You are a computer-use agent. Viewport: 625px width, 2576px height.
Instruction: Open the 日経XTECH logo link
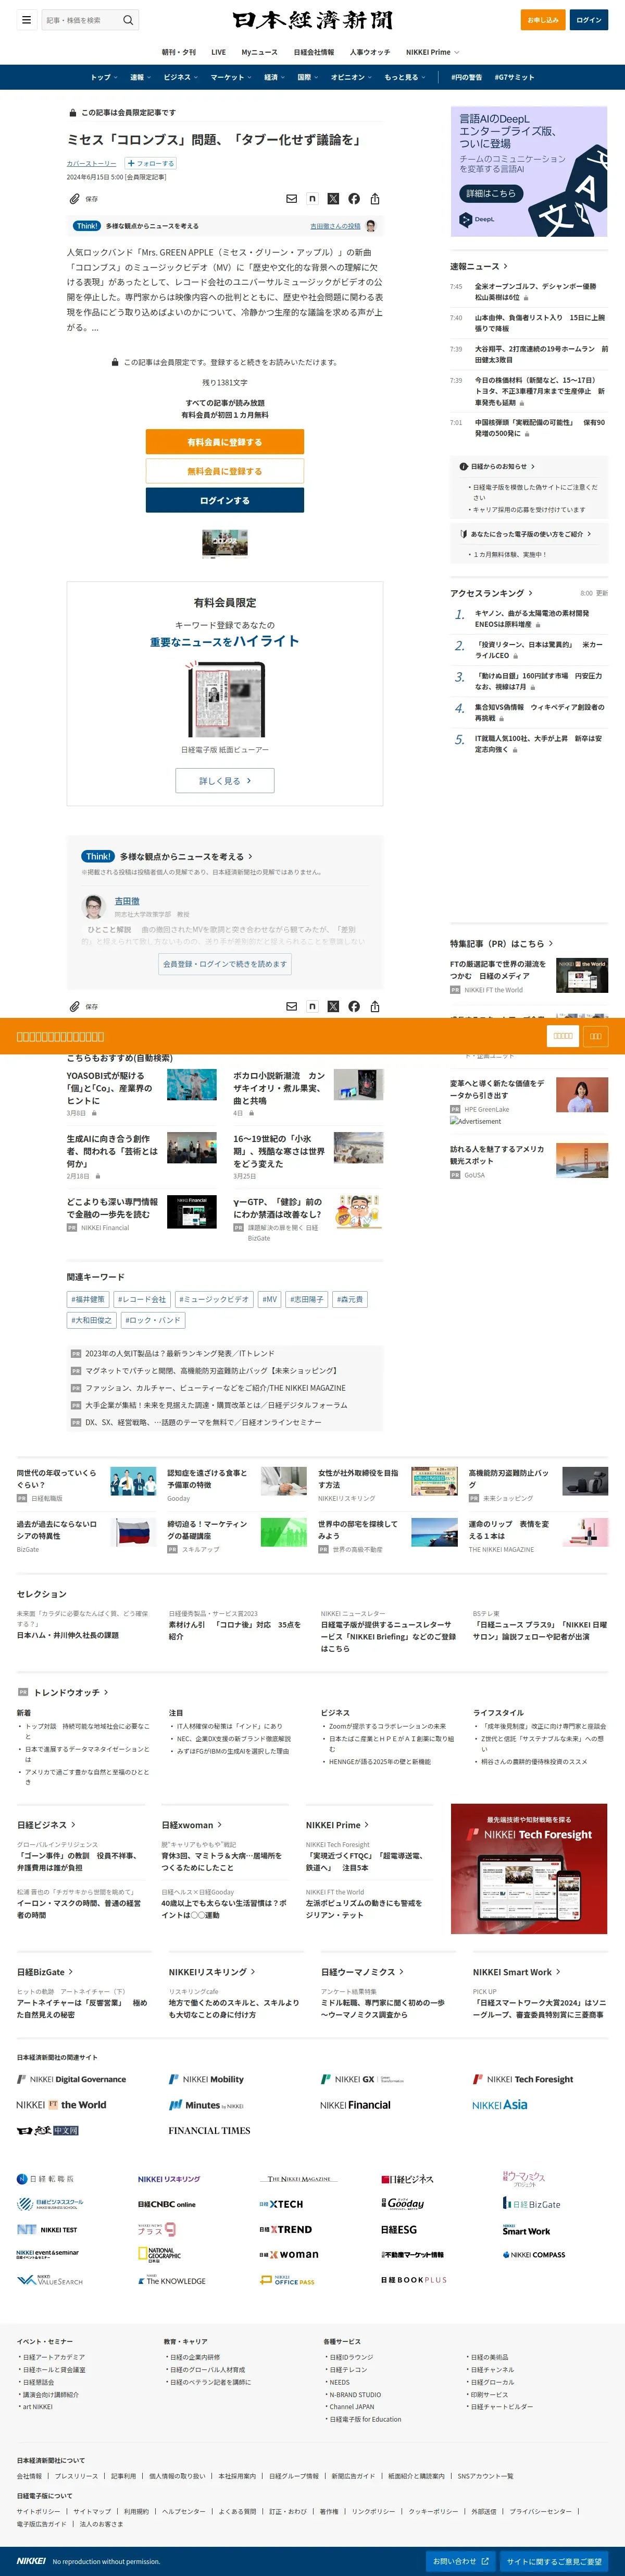281,2204
